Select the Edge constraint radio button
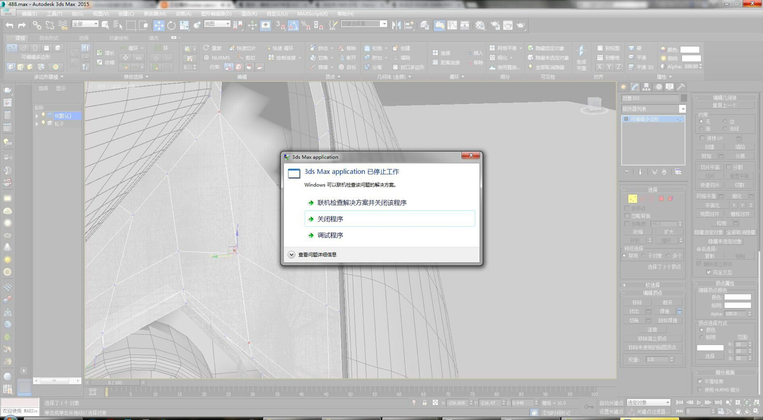Viewport: 763px width, 420px height. tap(725, 122)
